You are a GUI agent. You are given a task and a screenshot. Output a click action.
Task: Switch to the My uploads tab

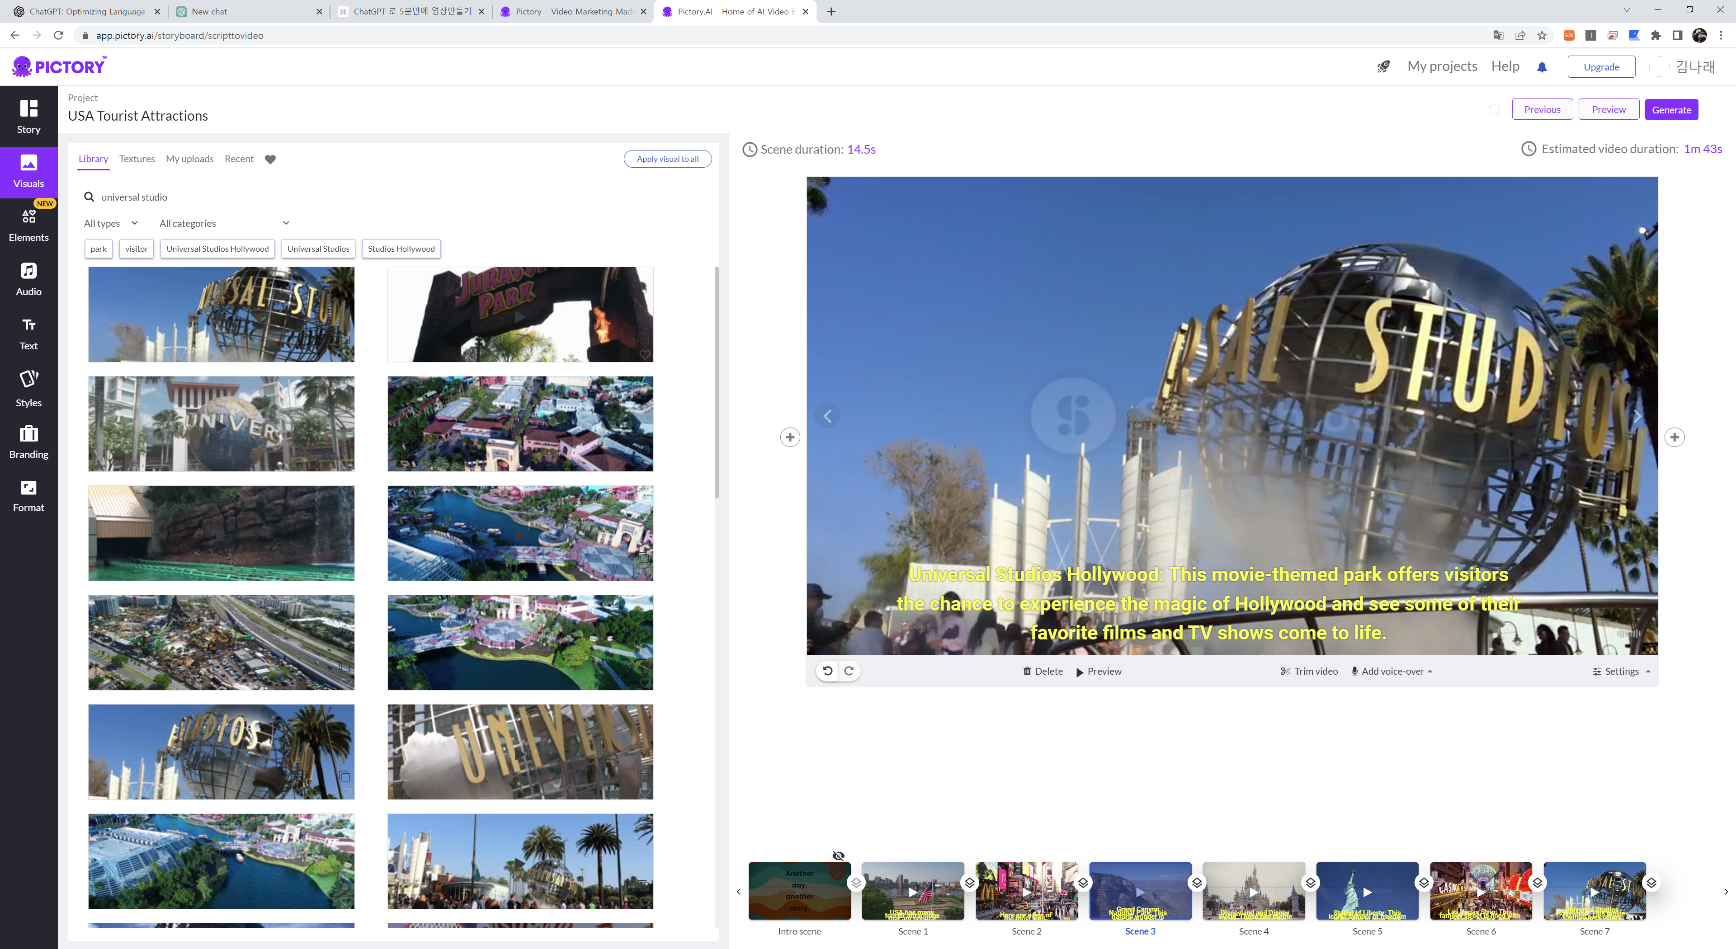click(x=189, y=159)
